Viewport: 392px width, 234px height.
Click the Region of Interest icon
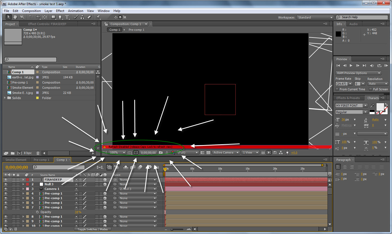coord(203,153)
